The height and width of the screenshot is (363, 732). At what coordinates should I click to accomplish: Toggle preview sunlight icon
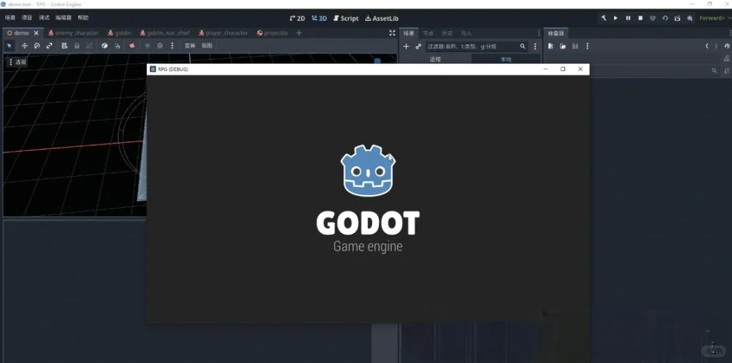(x=148, y=46)
